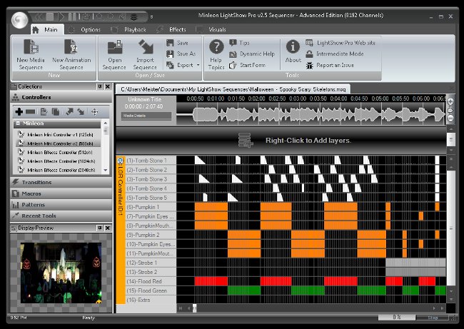Click the pause bars in quick access toolbar
This screenshot has height=329, width=464.
point(74,16)
